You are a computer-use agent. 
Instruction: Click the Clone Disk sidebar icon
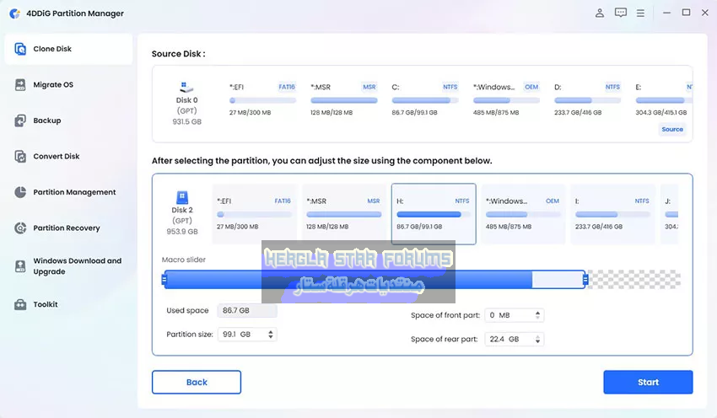point(20,49)
